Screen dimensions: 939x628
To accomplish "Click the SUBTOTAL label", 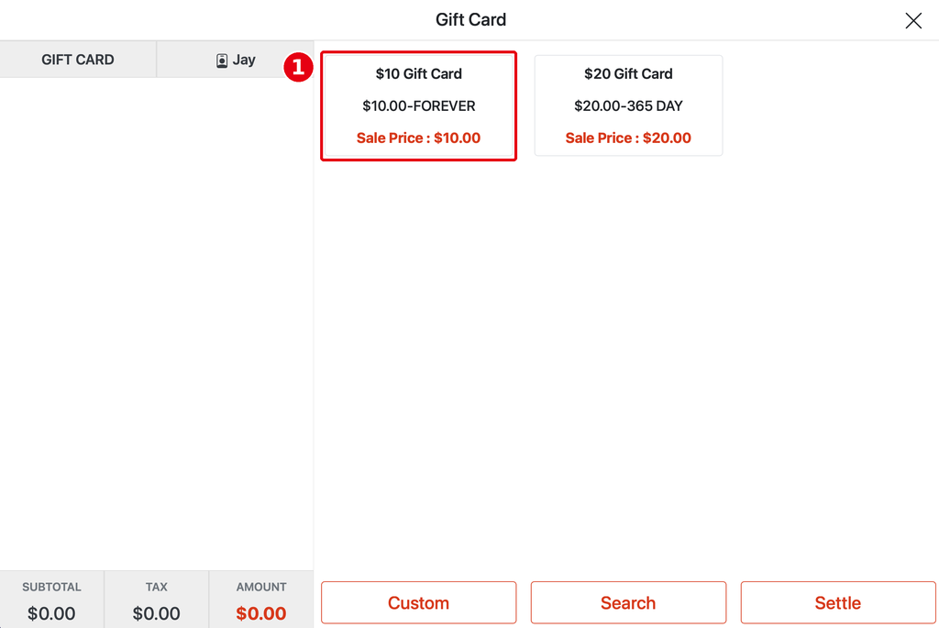I will click(51, 588).
